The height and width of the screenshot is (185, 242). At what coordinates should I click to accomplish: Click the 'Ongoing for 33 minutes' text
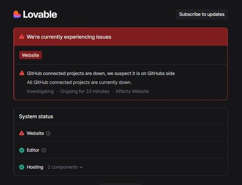85,92
